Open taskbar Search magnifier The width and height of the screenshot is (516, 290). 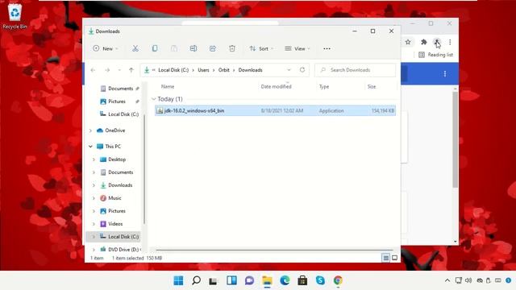point(196,280)
